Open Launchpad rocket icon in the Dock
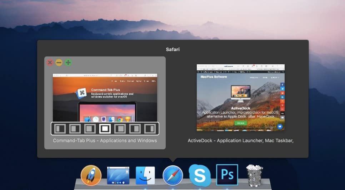The height and width of the screenshot is (190, 345). (x=91, y=176)
